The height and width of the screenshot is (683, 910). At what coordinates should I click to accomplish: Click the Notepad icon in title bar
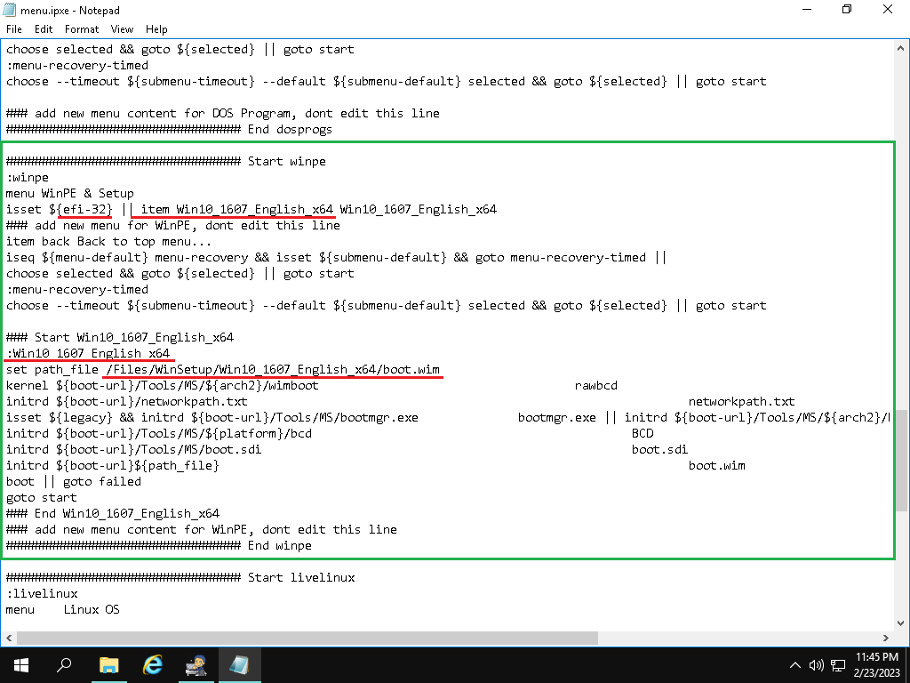click(x=10, y=10)
